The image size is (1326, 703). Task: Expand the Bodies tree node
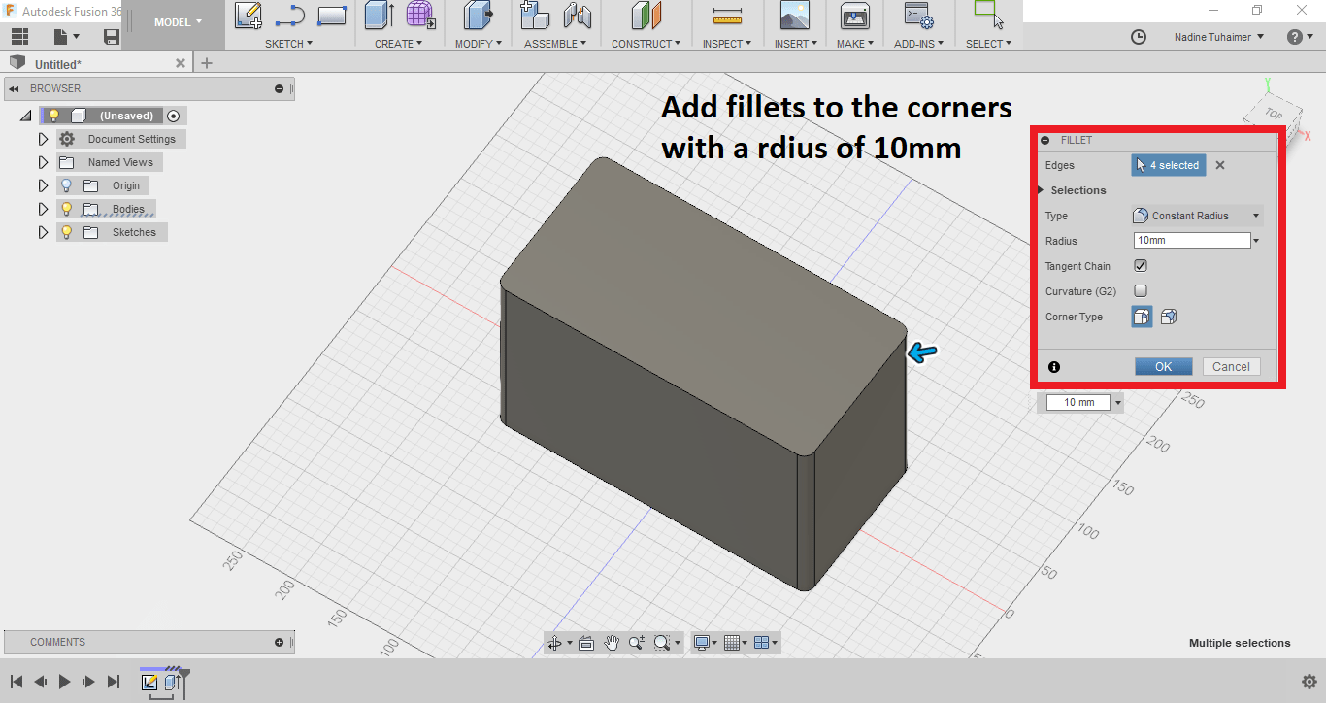[x=43, y=209]
